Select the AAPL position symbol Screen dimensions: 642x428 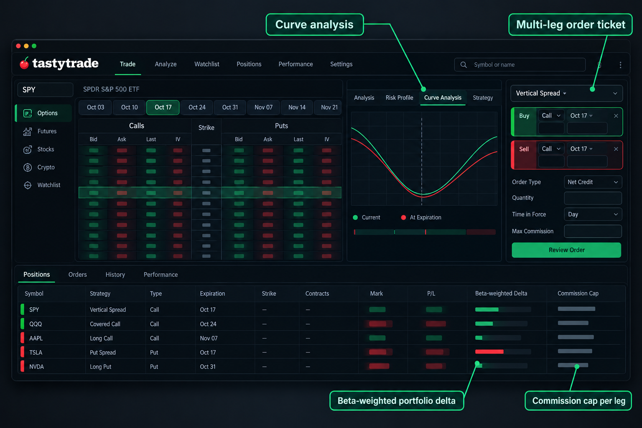[x=36, y=338]
